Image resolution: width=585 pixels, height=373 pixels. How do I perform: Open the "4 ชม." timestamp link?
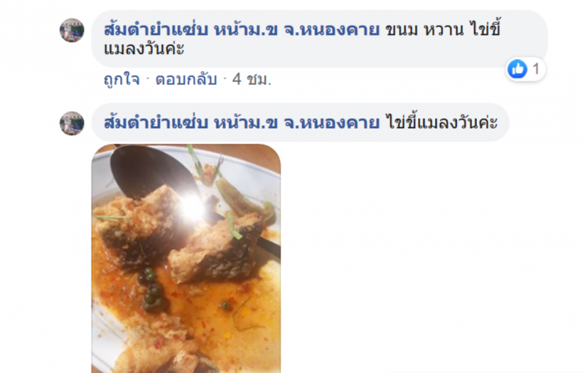(252, 79)
